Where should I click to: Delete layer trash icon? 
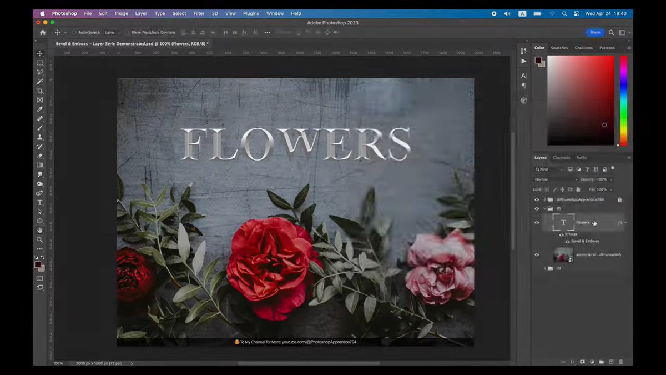pos(620,362)
